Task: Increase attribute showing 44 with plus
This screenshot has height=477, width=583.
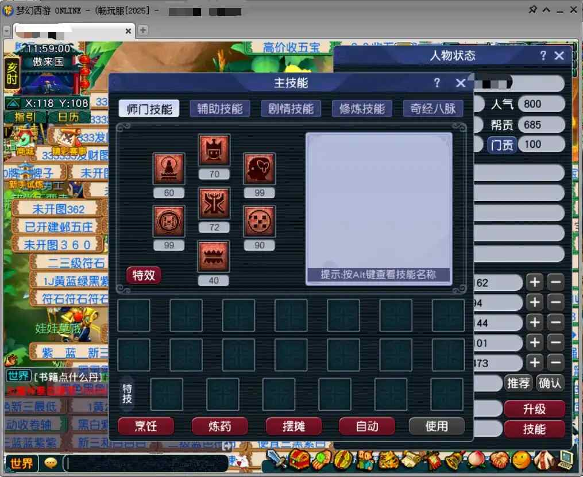Action: pos(535,322)
